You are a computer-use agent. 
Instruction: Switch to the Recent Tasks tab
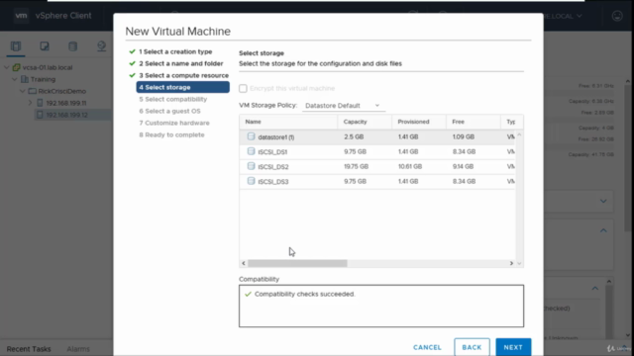click(29, 349)
